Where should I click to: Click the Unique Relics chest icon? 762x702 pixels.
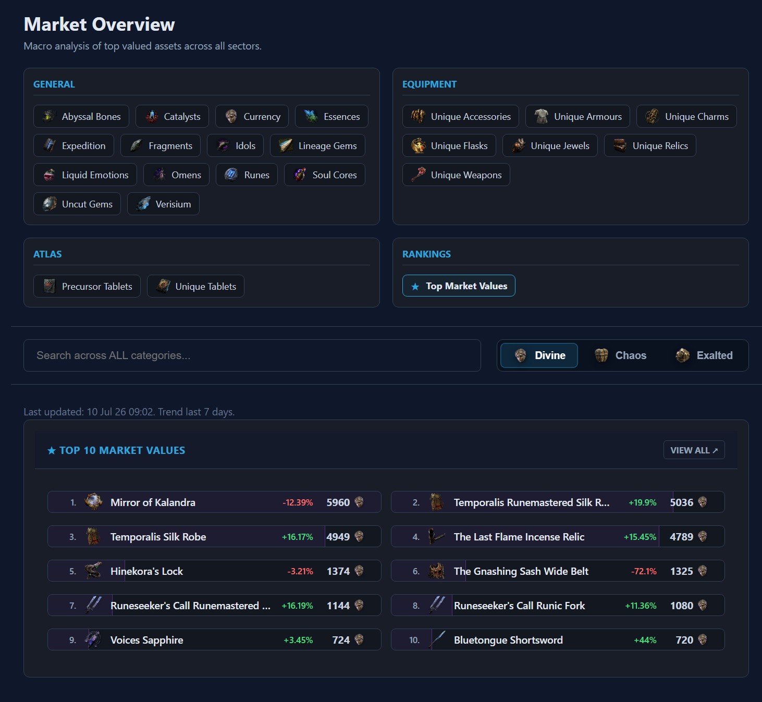[620, 145]
